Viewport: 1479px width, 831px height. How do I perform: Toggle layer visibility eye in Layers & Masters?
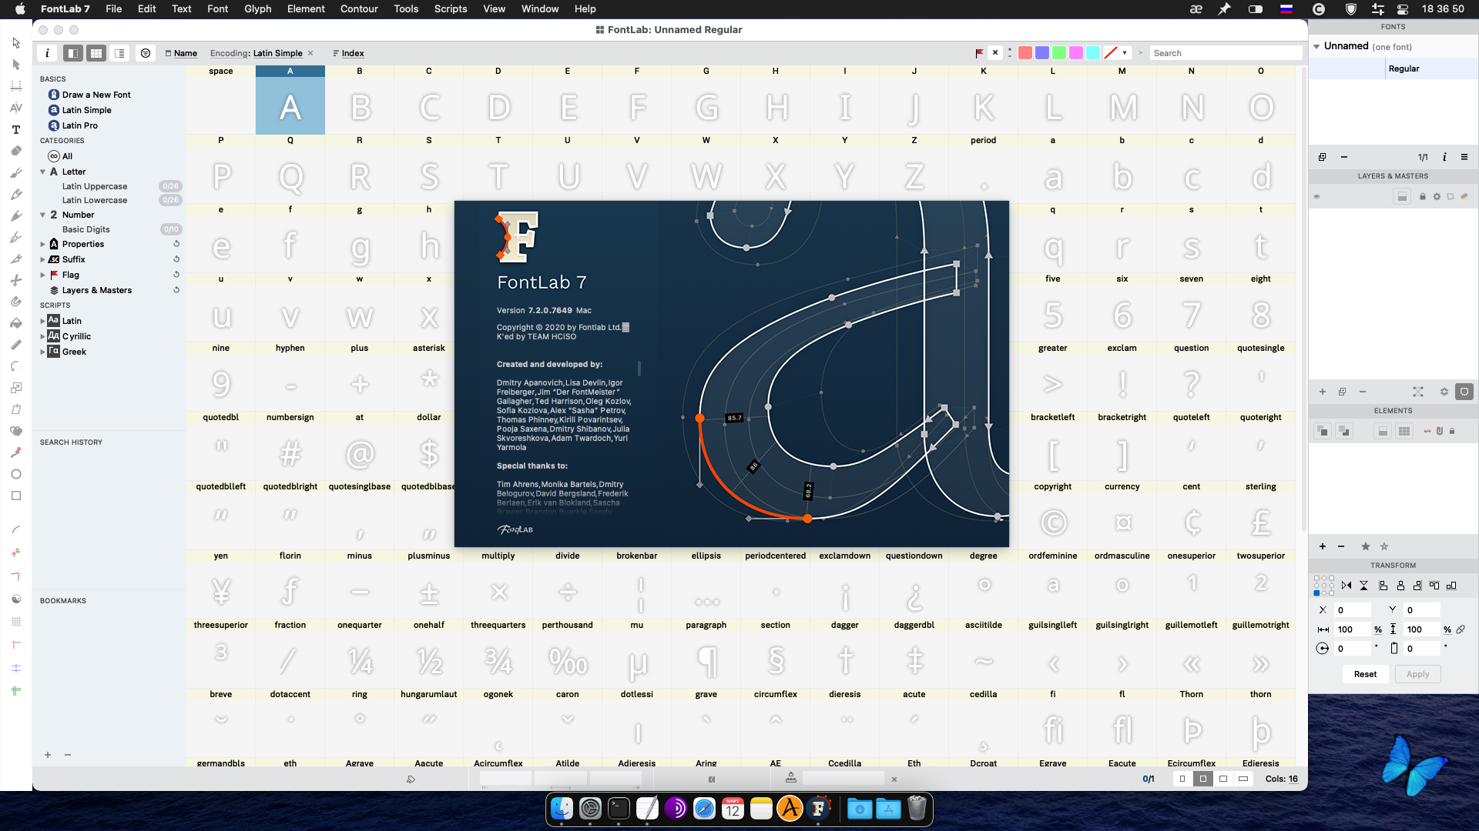[x=1316, y=197]
